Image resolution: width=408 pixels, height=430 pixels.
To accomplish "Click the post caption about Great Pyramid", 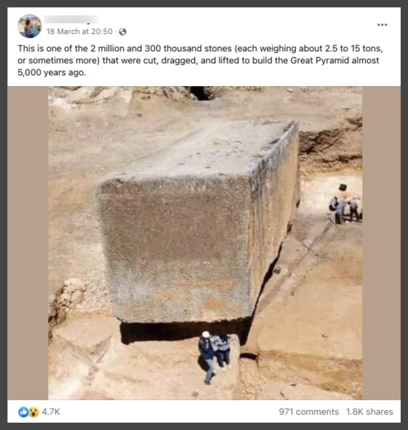I will point(200,60).
